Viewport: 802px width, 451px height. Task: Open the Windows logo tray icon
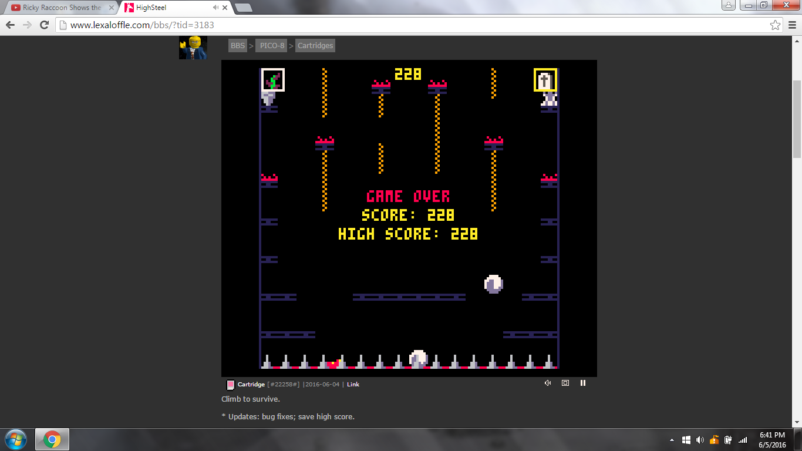click(x=686, y=440)
